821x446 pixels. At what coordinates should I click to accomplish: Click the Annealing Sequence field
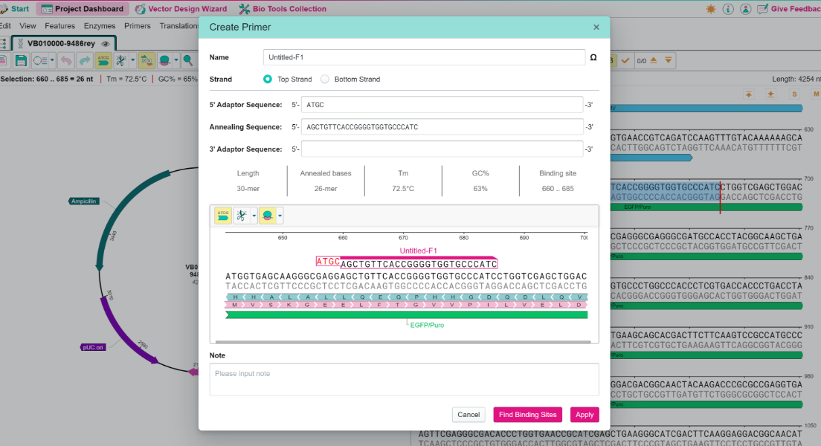point(442,126)
